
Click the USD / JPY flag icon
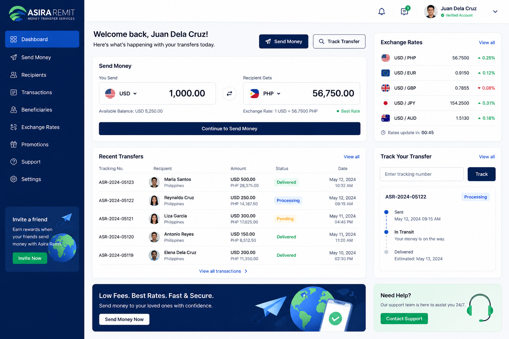(385, 103)
